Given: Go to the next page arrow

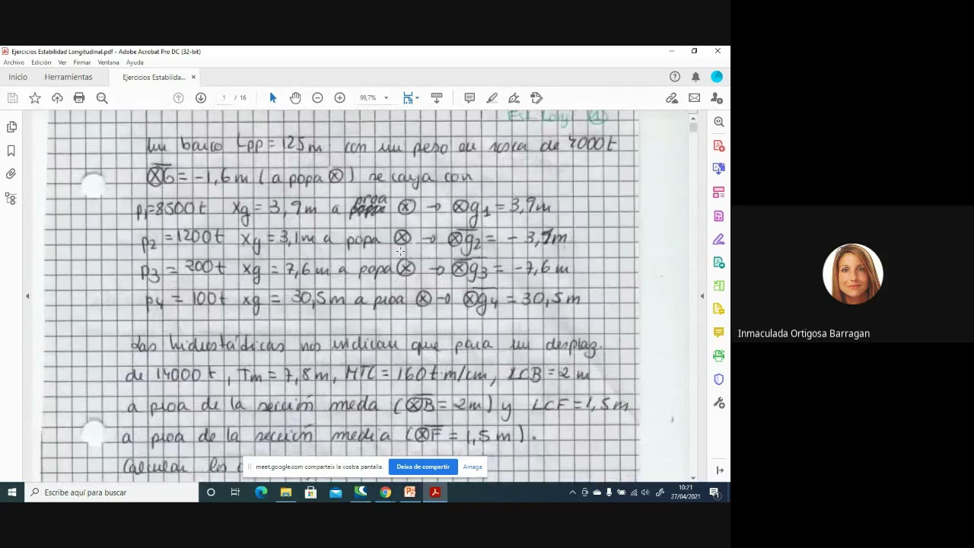Looking at the screenshot, I should click(201, 97).
